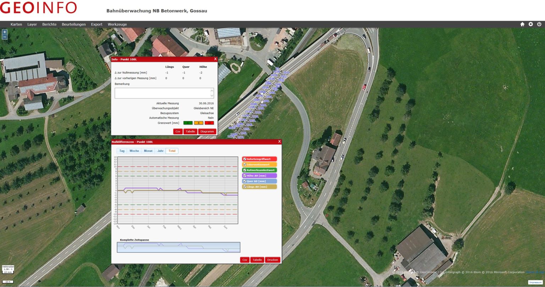Open the Karten menu
The height and width of the screenshot is (287, 545).
[16, 24]
